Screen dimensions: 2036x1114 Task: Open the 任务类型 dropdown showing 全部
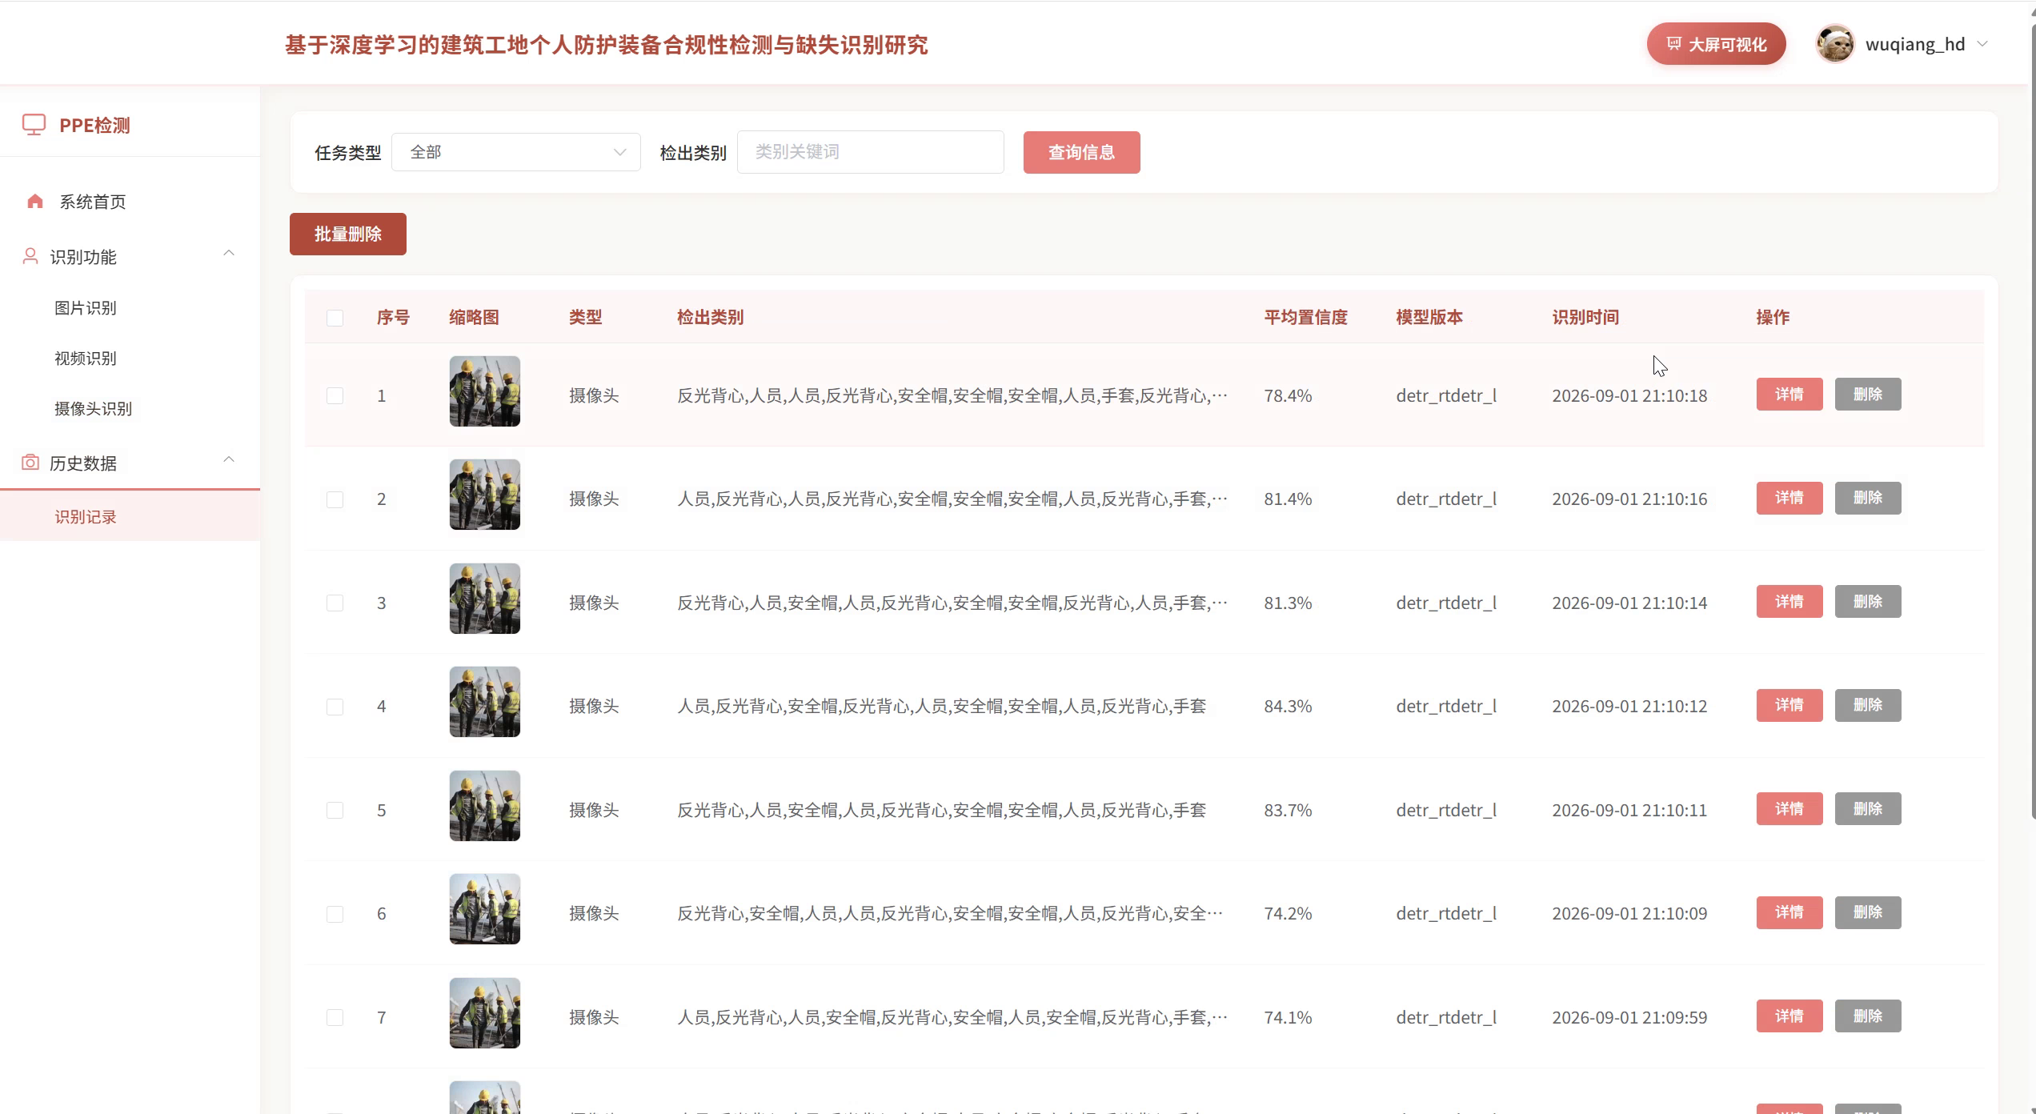click(516, 152)
